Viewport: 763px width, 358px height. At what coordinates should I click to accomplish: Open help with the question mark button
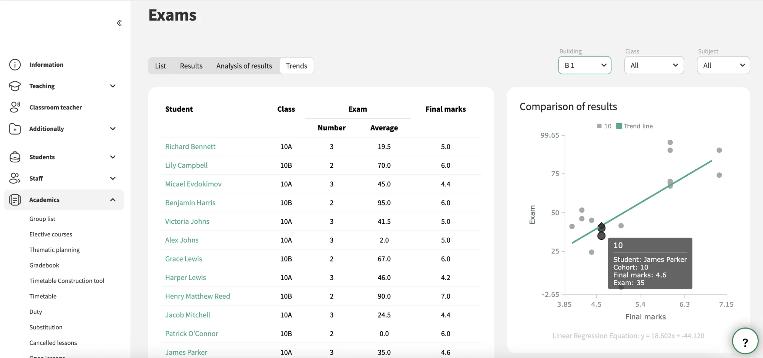(x=745, y=341)
